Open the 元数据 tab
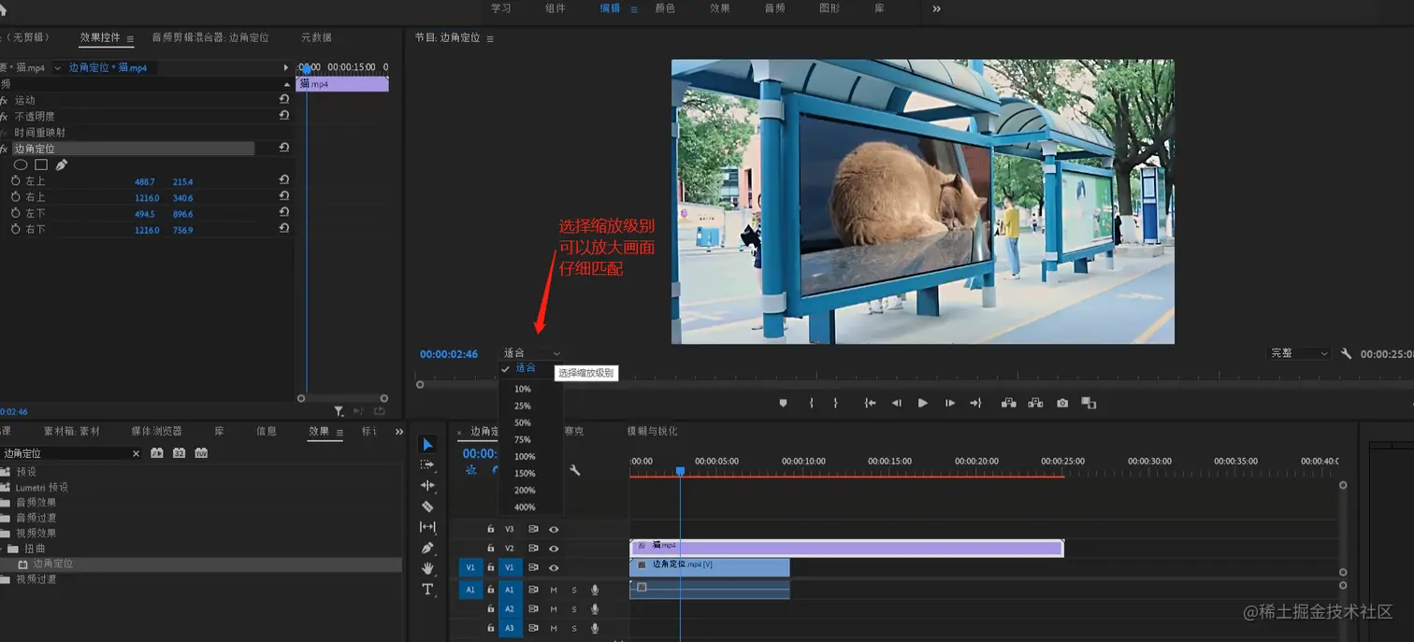Viewport: 1414px width, 642px height. (x=316, y=37)
